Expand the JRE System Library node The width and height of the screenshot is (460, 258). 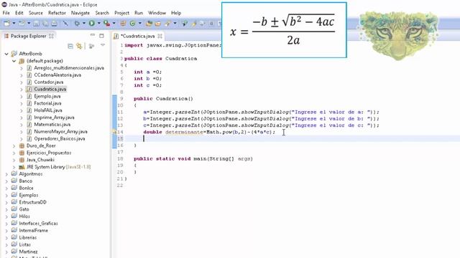tap(14, 167)
